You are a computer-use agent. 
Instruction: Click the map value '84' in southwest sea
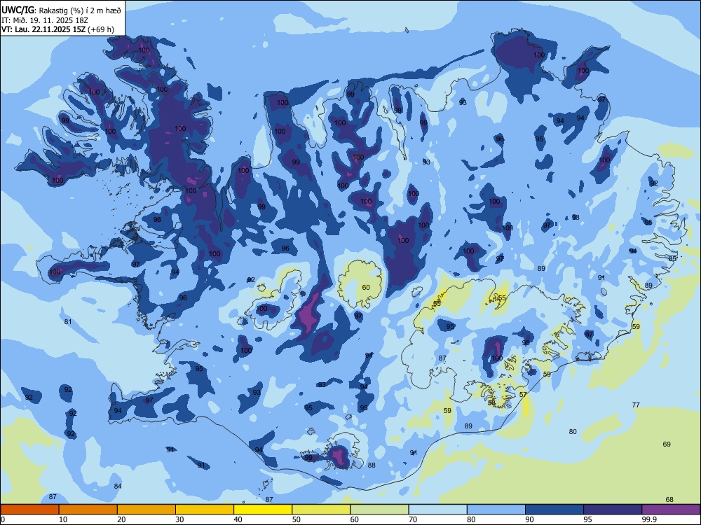(118, 486)
